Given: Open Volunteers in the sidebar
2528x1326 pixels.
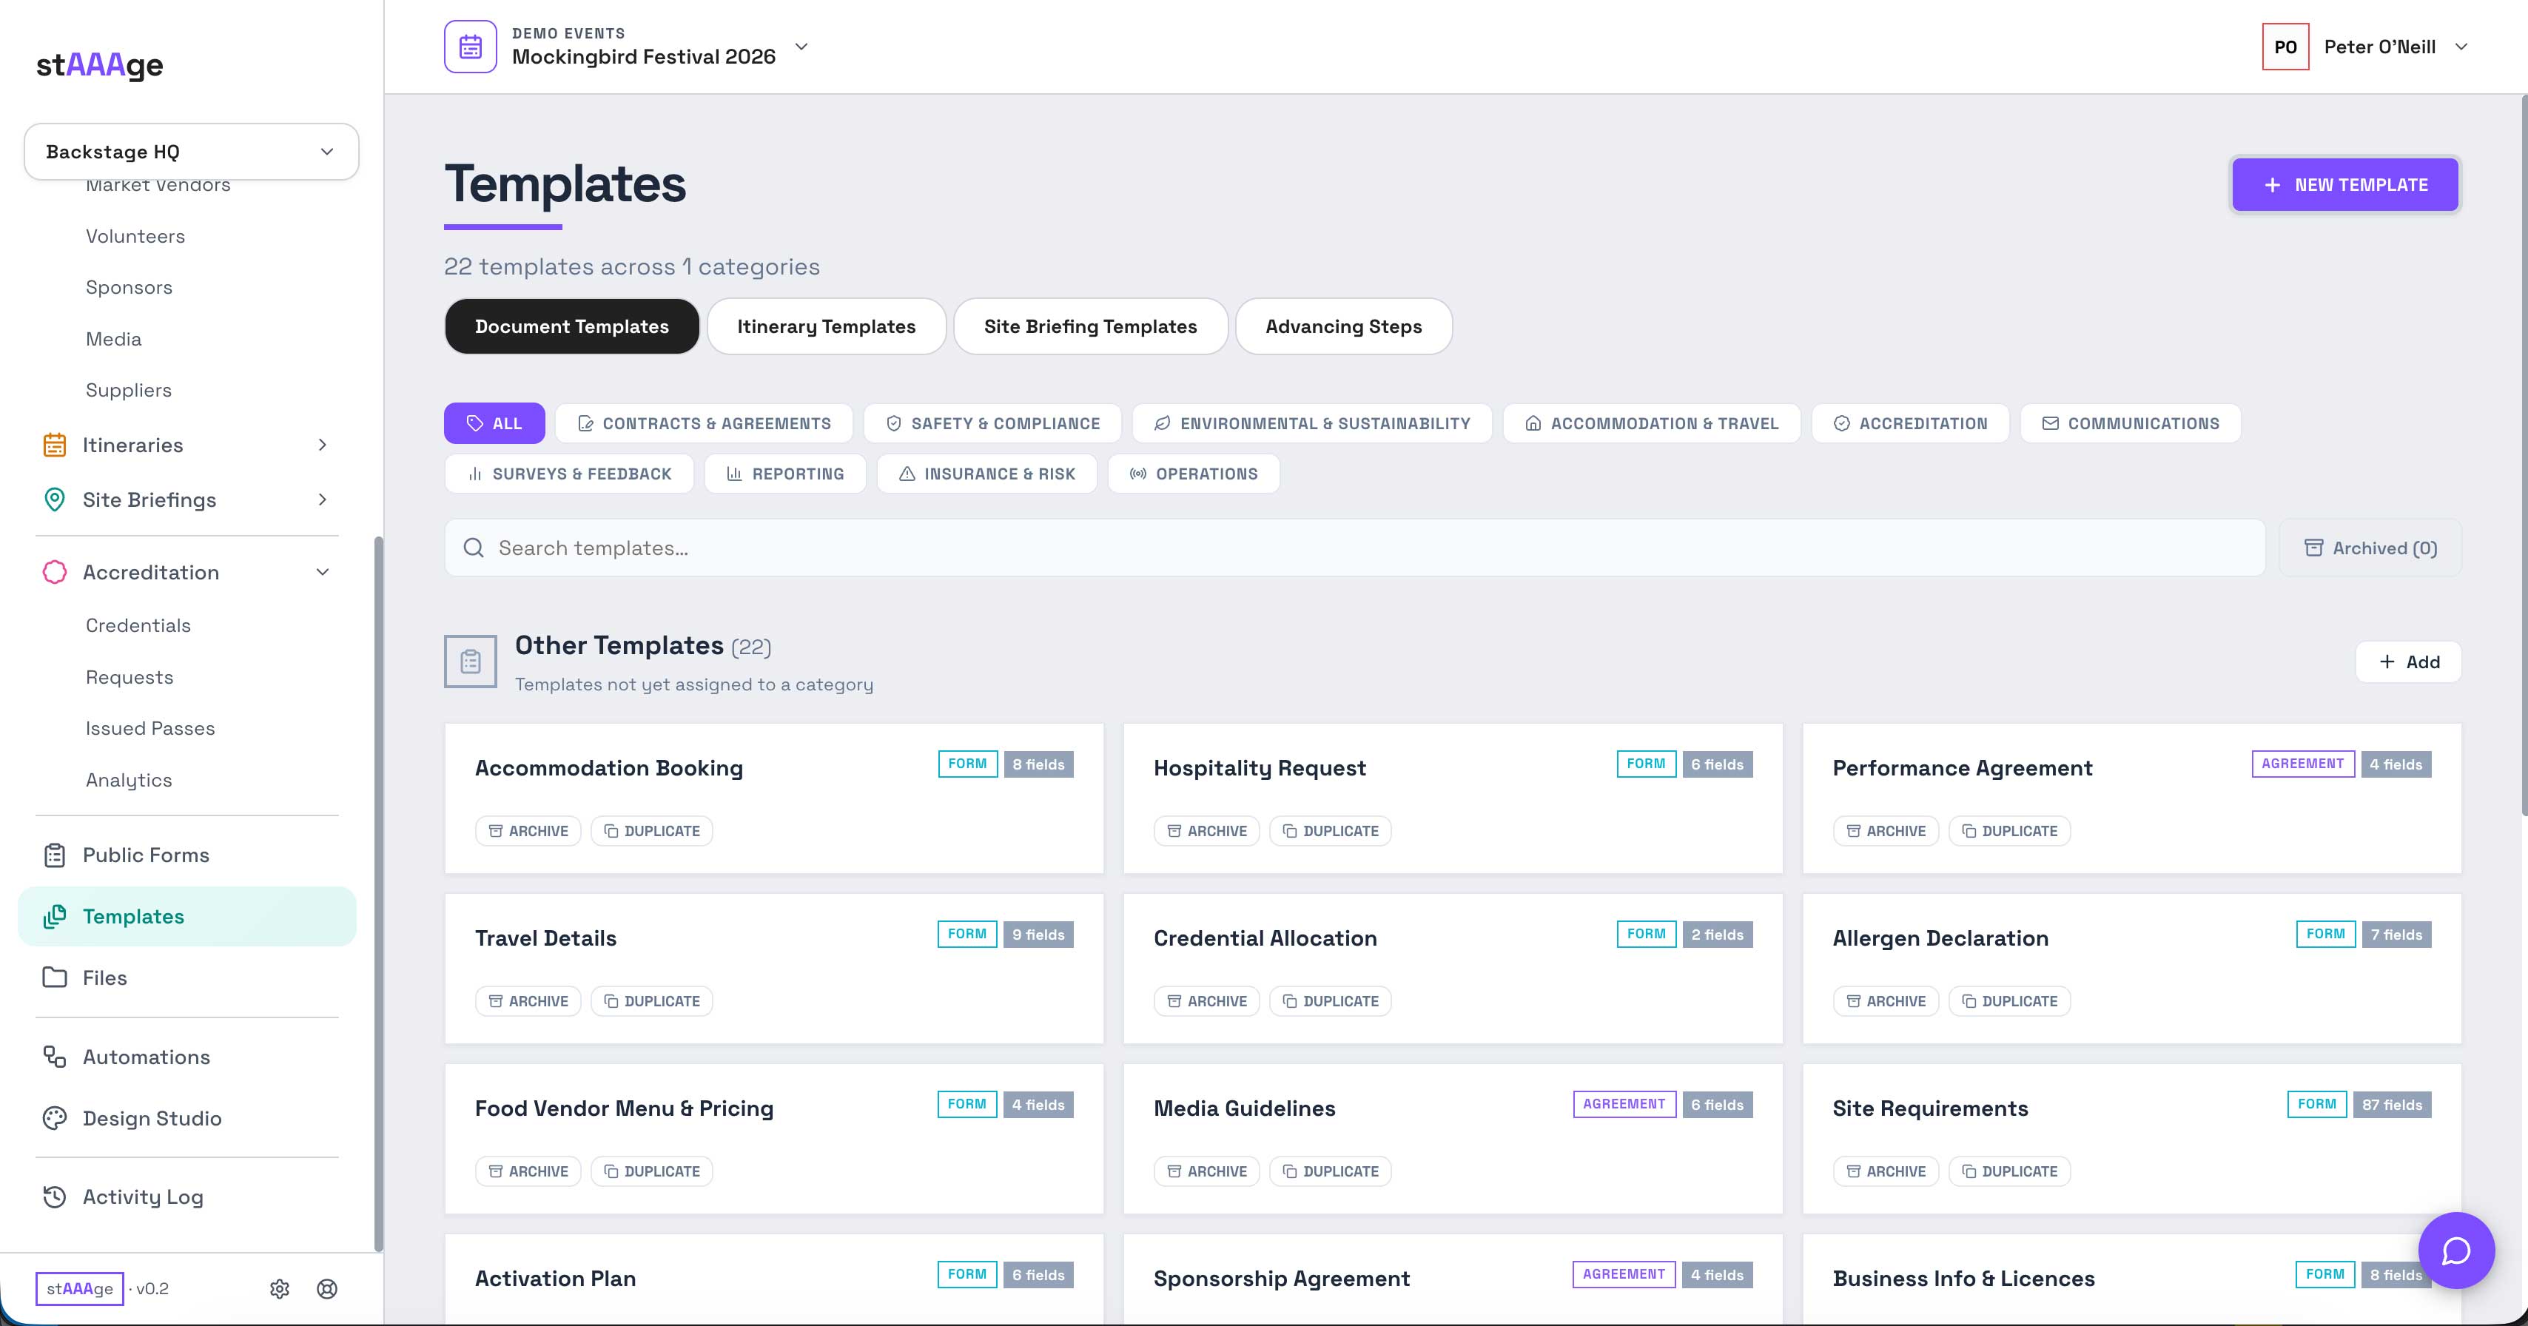Looking at the screenshot, I should pyautogui.click(x=135, y=237).
